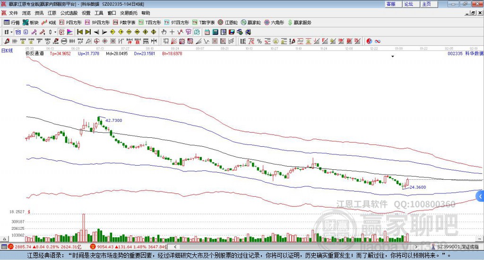Click the 论坛 forum button
This screenshot has height=260, width=484.
411,4
